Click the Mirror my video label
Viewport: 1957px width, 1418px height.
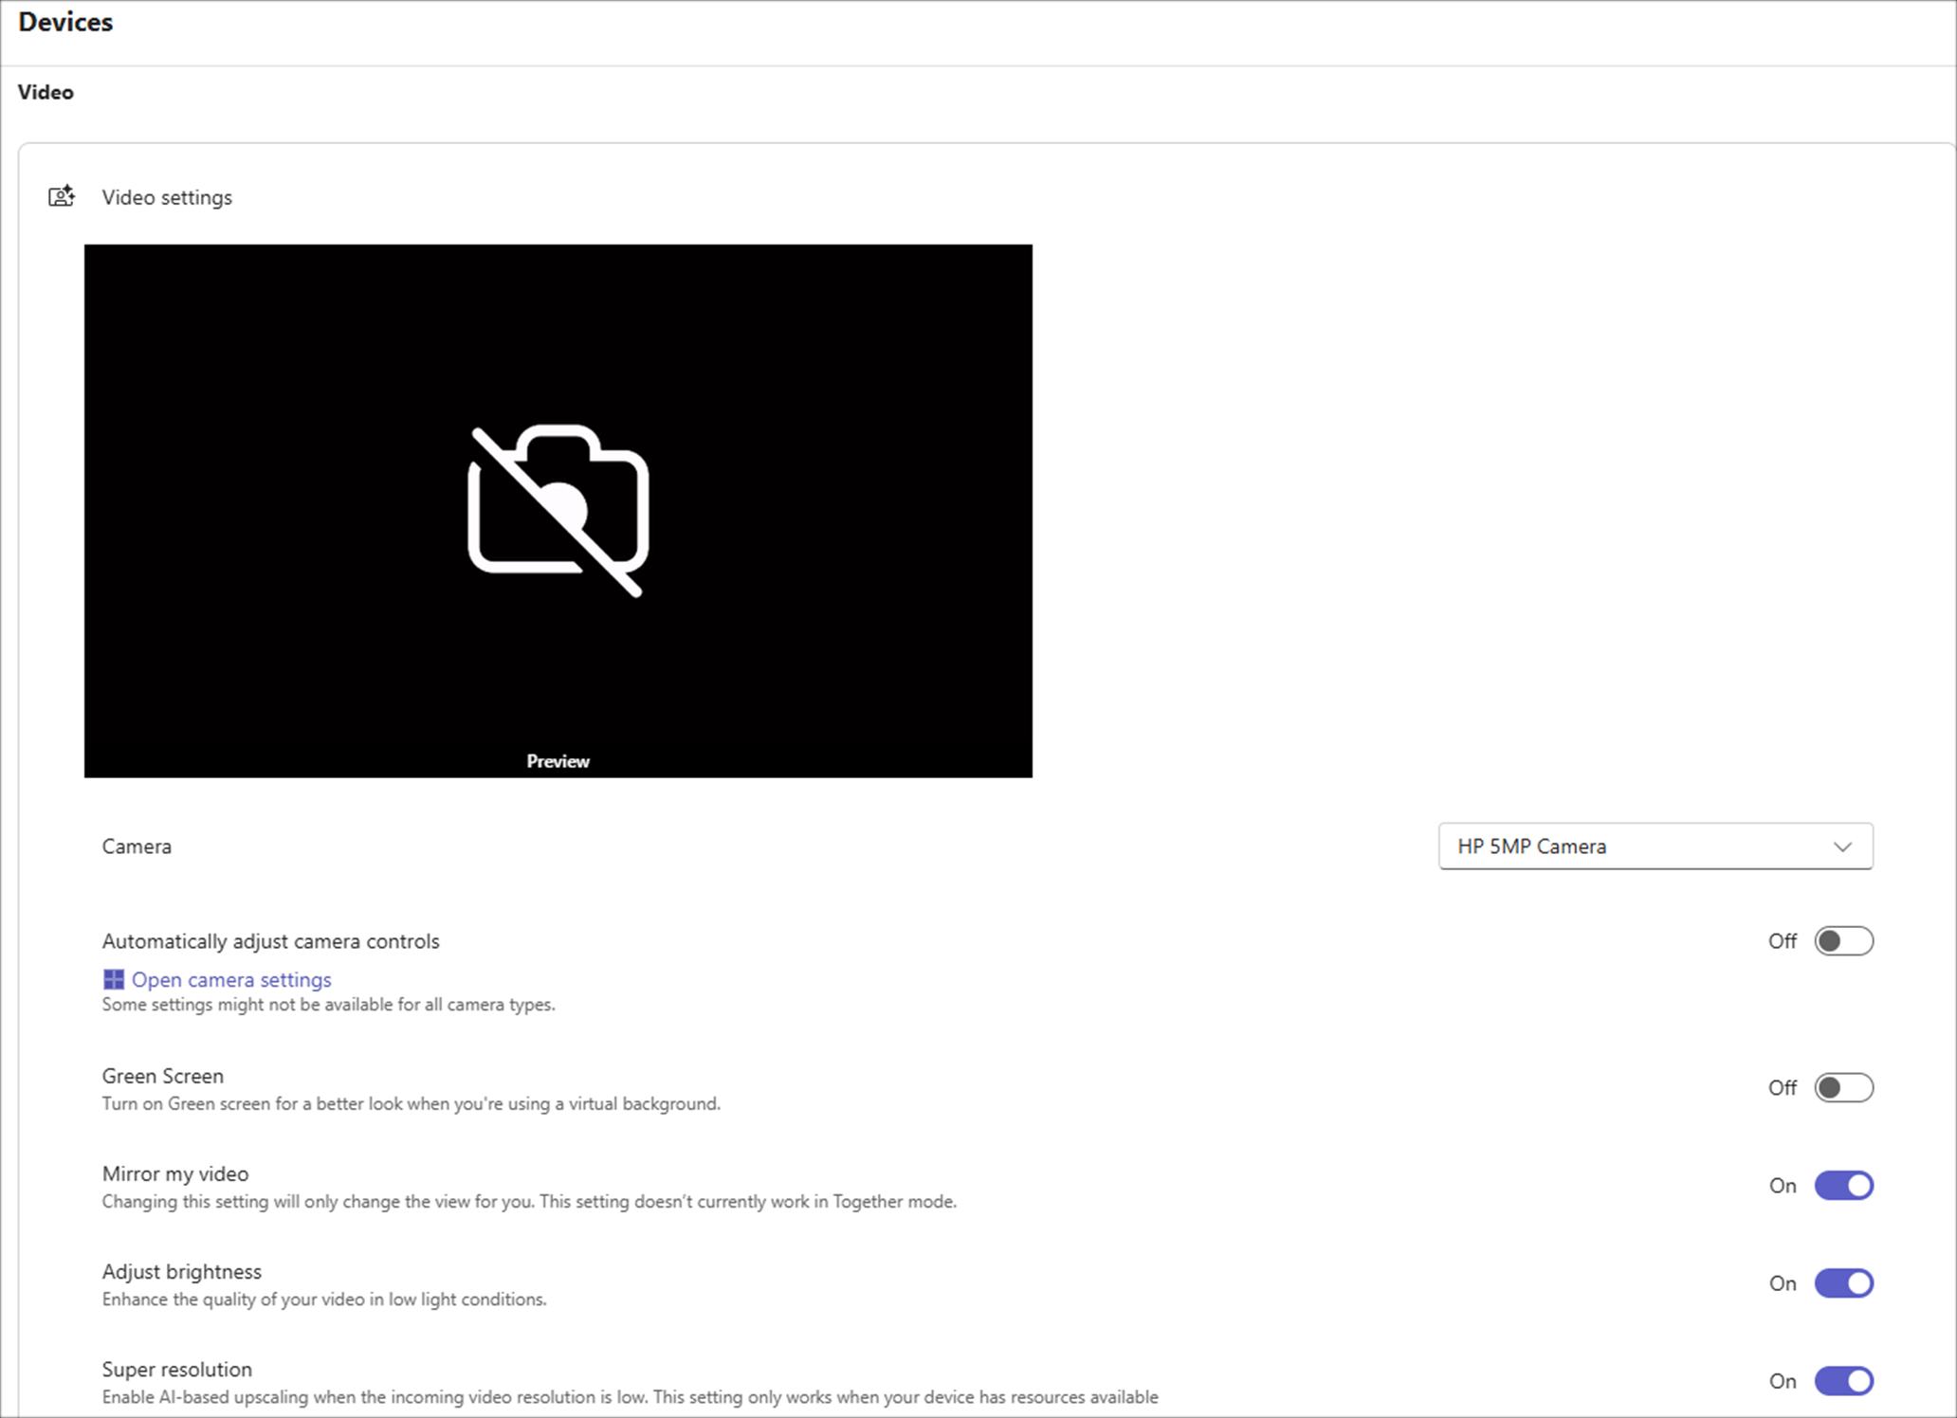(x=175, y=1173)
